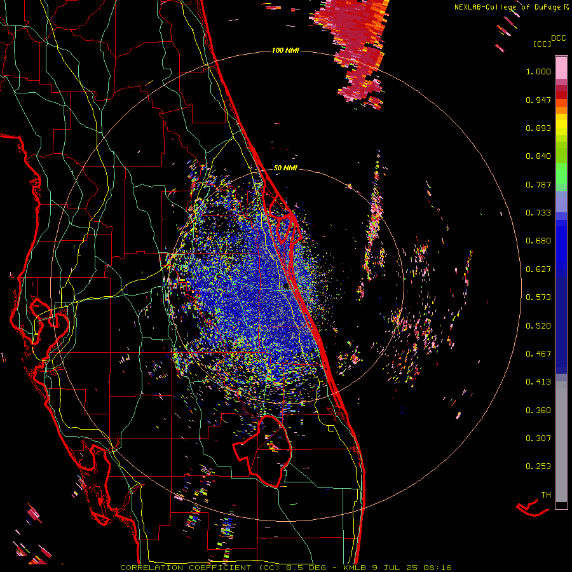Select the 0.360 scale value
The width and height of the screenshot is (572, 572).
tap(538, 411)
